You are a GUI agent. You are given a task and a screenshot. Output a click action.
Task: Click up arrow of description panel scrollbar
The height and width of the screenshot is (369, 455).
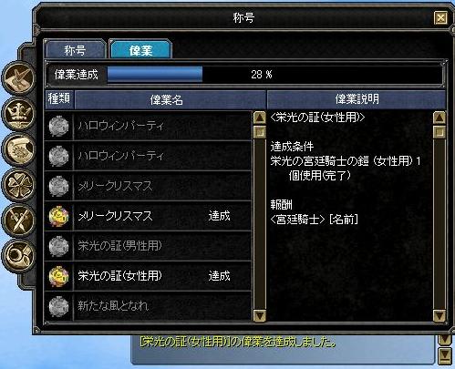(439, 118)
